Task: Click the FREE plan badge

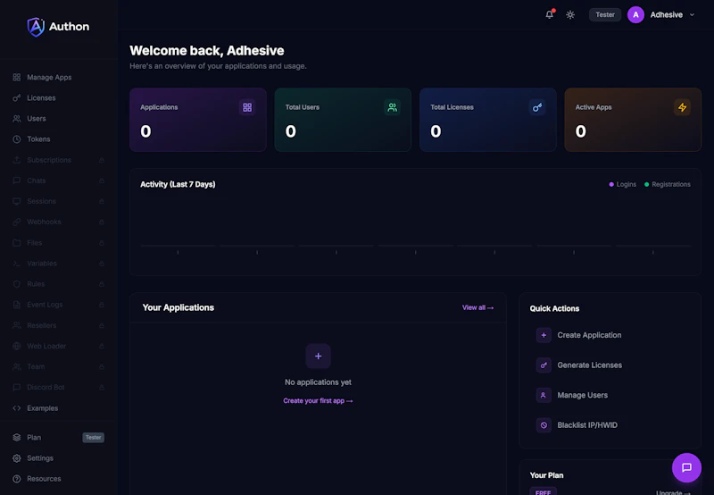Action: click(543, 492)
